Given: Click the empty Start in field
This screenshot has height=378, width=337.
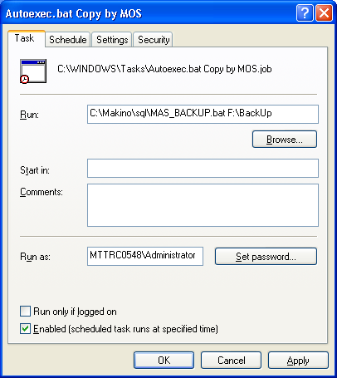Looking at the screenshot, I should click(x=203, y=168).
